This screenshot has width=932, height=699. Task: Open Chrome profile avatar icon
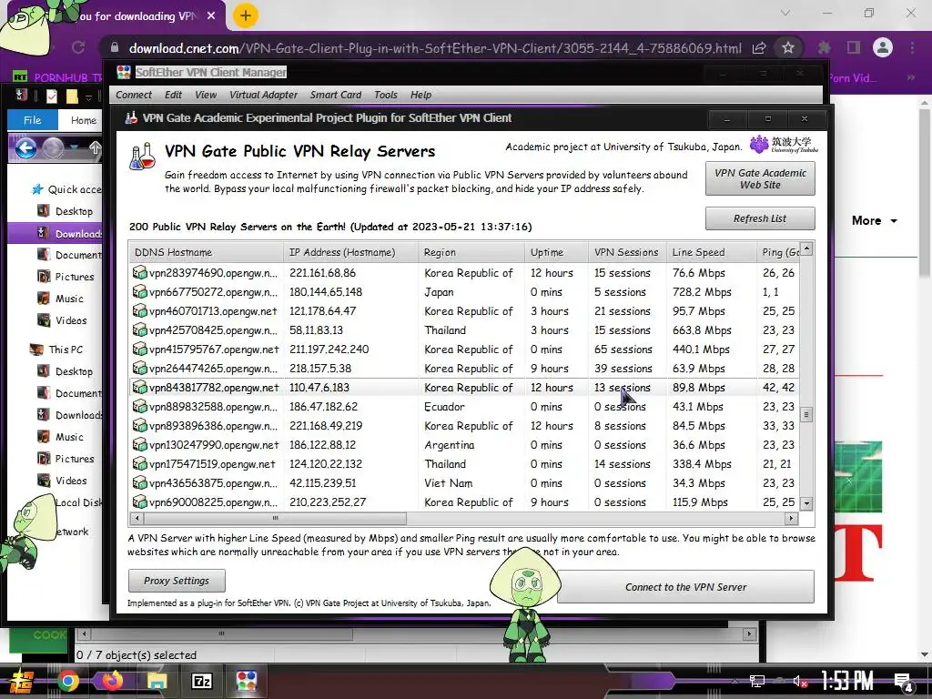(883, 48)
